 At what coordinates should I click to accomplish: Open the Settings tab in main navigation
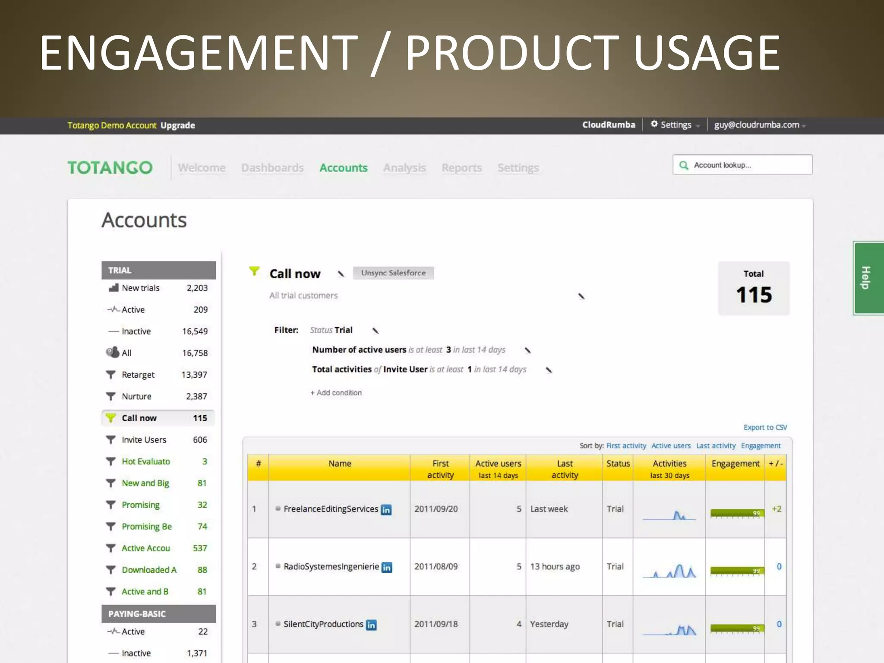coord(518,167)
